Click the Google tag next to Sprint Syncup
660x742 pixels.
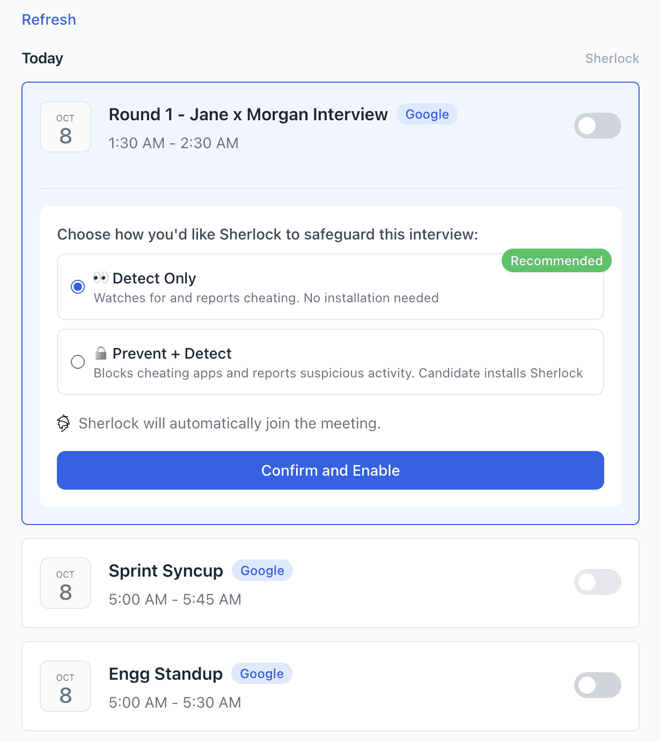[262, 571]
